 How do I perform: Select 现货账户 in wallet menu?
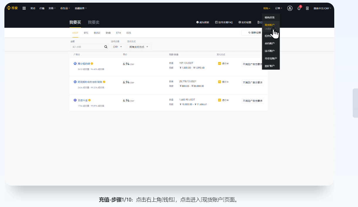point(269,25)
